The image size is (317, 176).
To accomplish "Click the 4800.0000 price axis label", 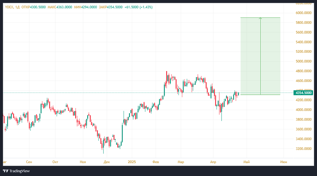I will tap(303, 71).
